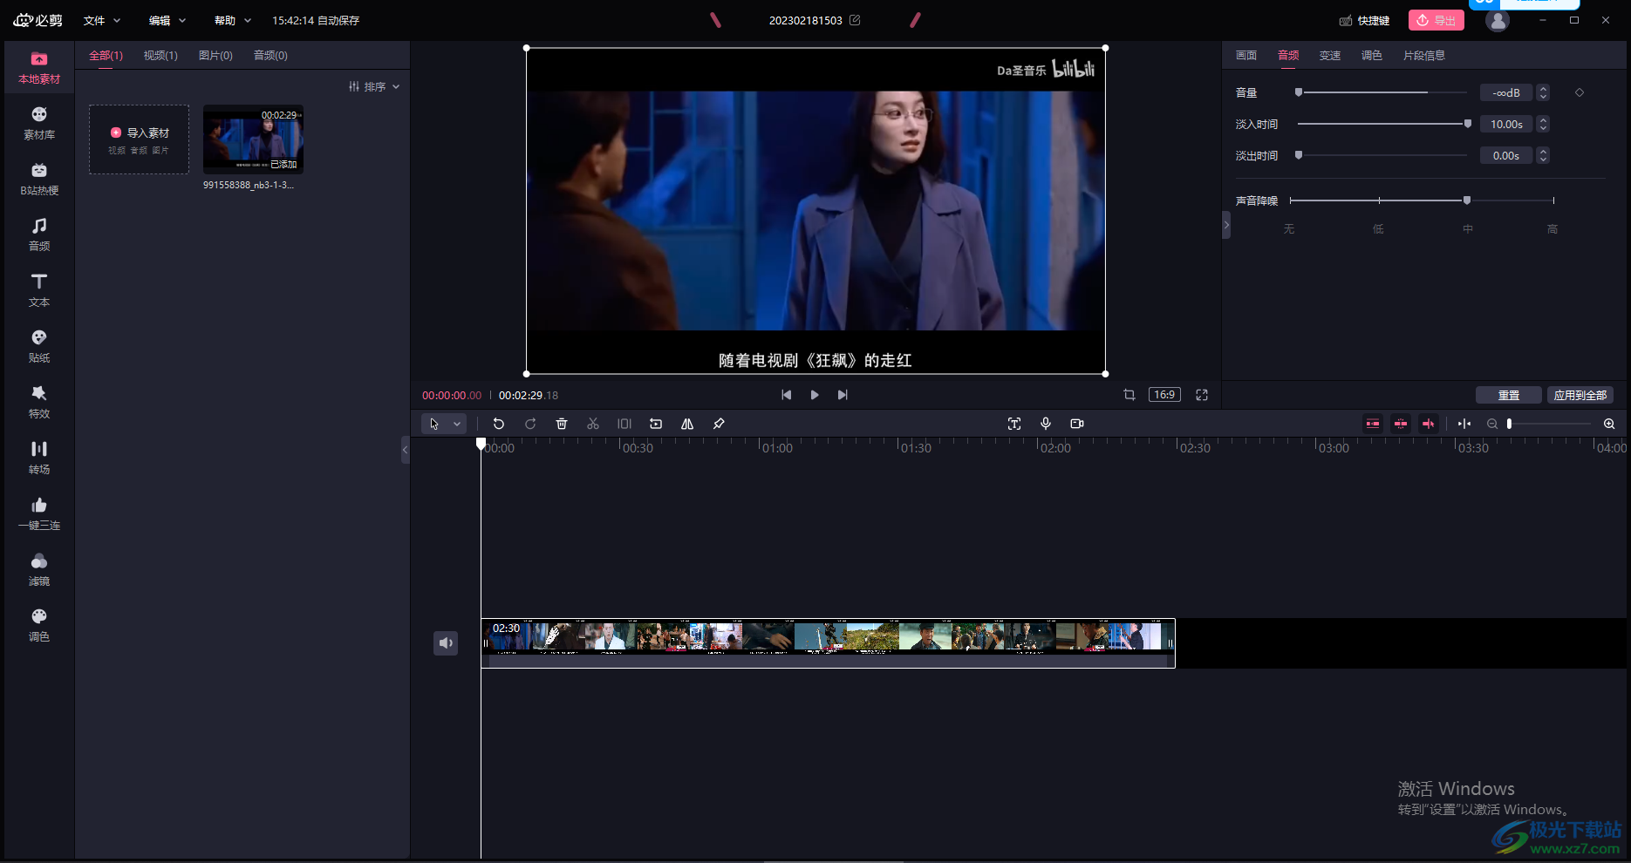Open the user account avatar
This screenshot has width=1631, height=863.
[x=1498, y=21]
